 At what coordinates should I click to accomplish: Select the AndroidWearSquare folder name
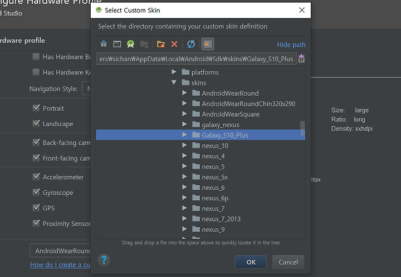231,114
